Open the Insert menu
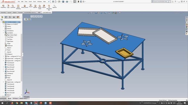Viewport: 188px width, 105px height. [30, 1]
